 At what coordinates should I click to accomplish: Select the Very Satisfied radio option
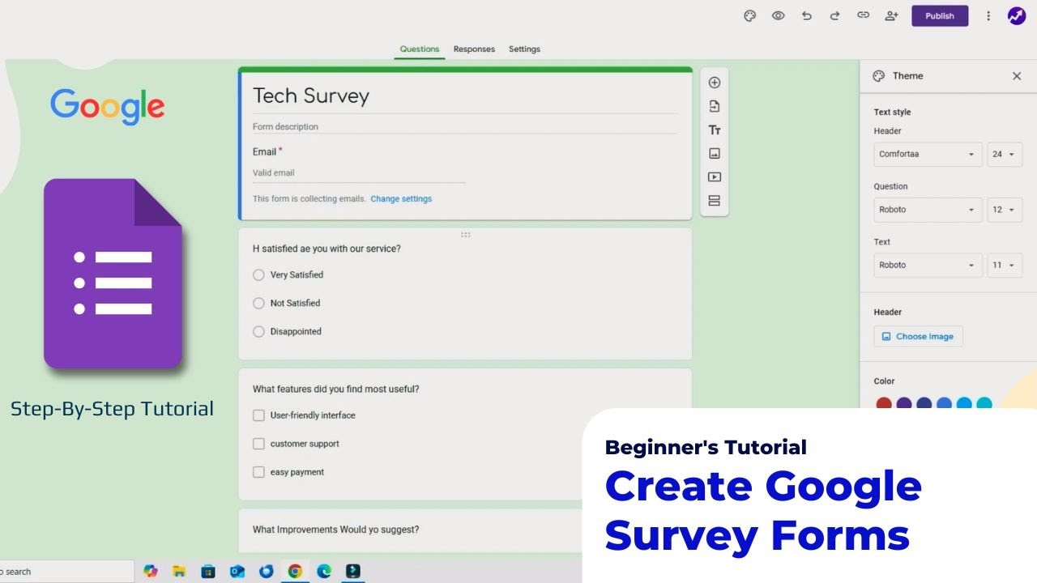point(258,275)
